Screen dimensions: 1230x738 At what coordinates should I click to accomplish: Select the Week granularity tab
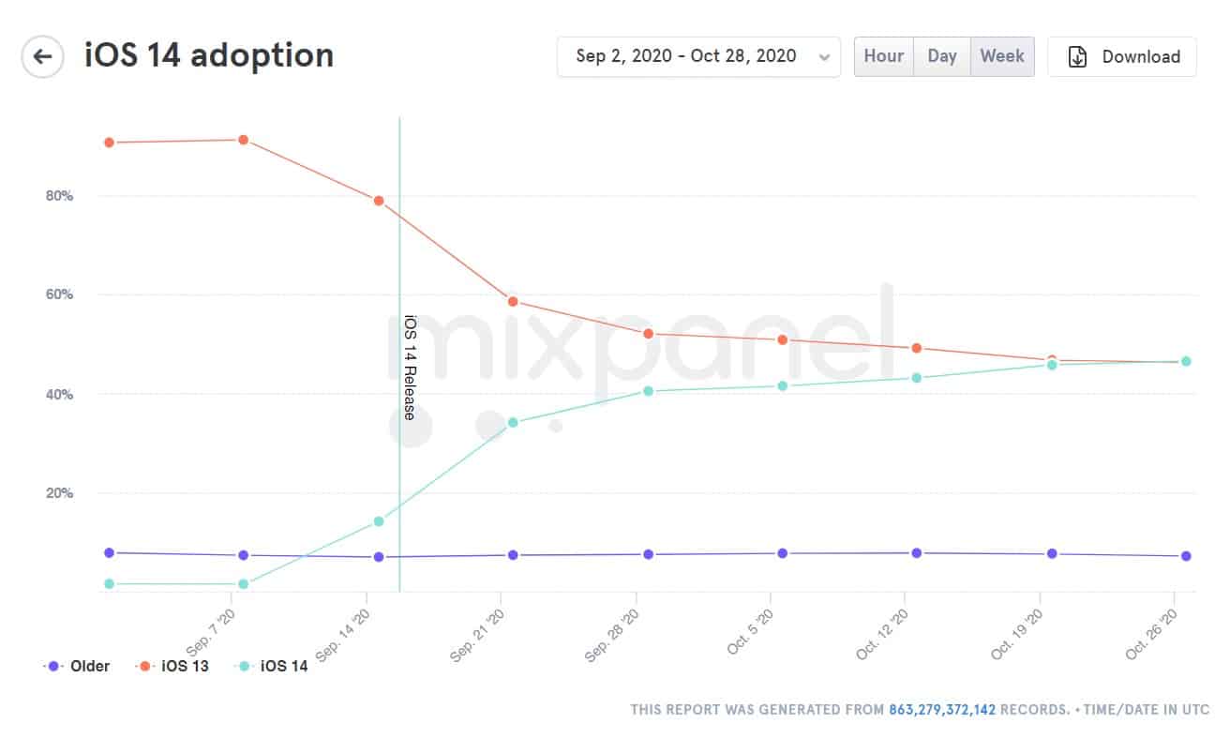[x=1002, y=56]
